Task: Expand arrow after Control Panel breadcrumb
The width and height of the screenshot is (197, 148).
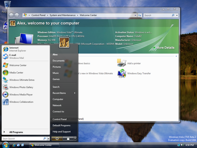Action: [x=47, y=15]
